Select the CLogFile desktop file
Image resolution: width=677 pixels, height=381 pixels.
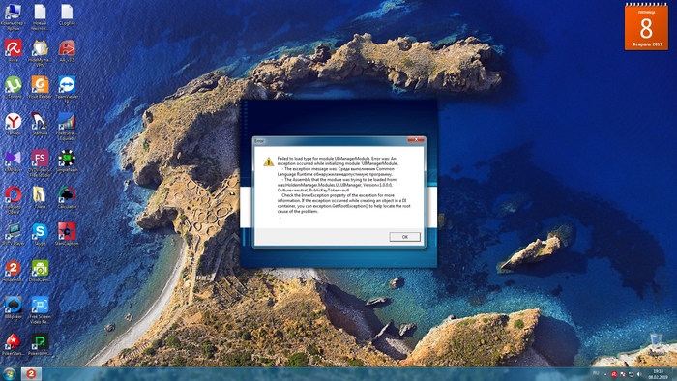click(x=67, y=16)
